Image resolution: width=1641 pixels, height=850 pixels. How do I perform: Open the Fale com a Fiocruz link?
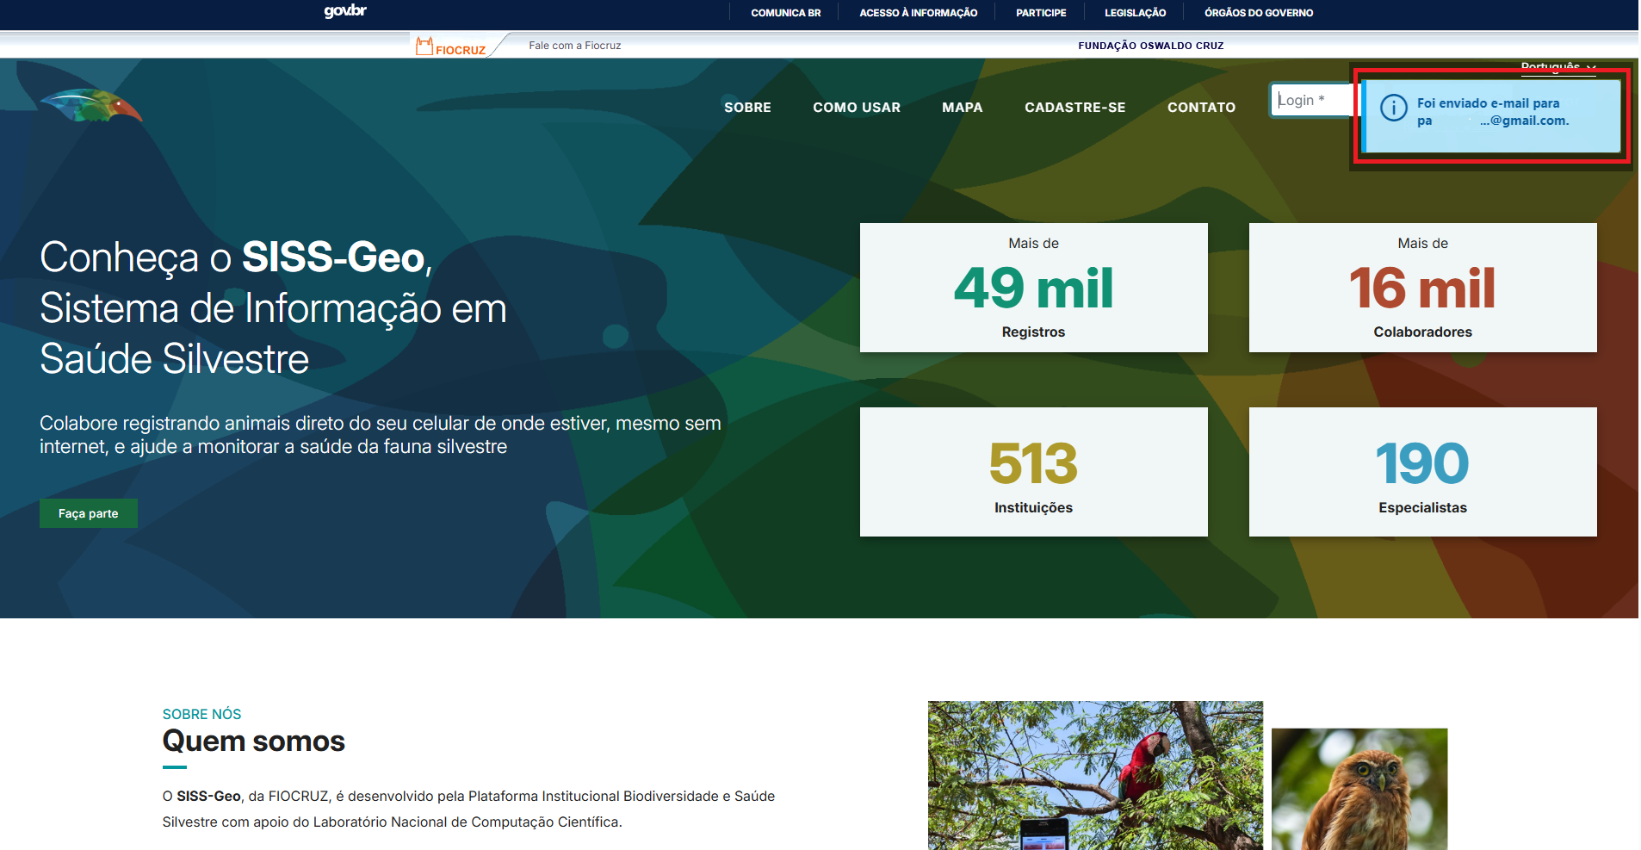click(574, 46)
